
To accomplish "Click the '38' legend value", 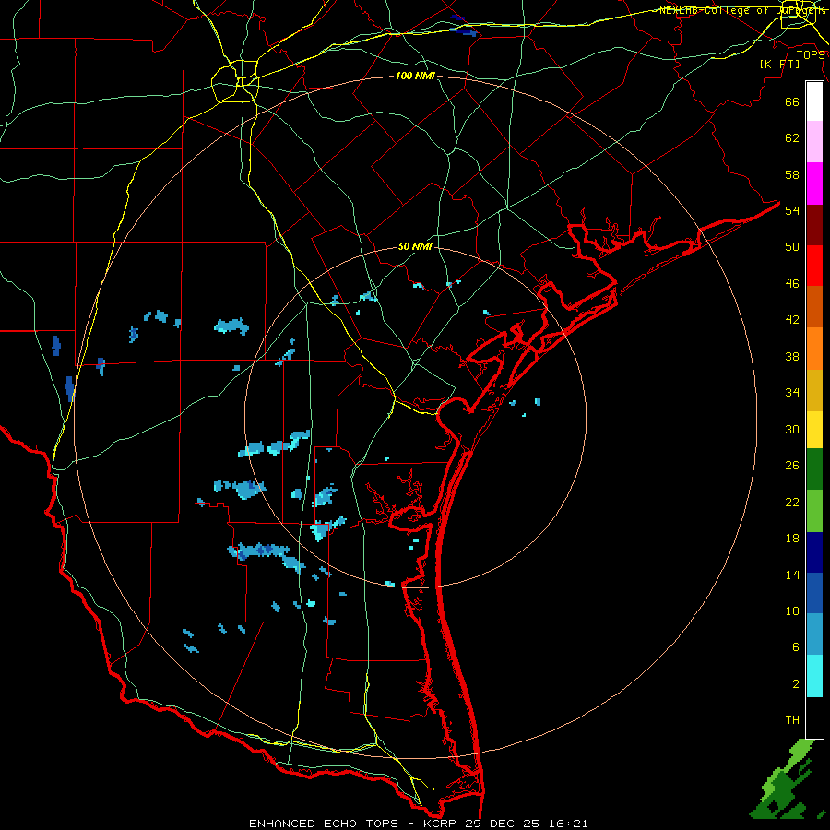I will coord(792,356).
